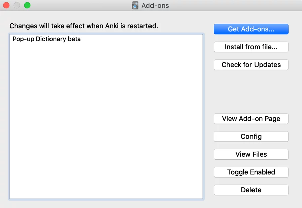The image size is (302, 208).
Task: Toggle Enabled state of the add-on
Action: coord(251,172)
